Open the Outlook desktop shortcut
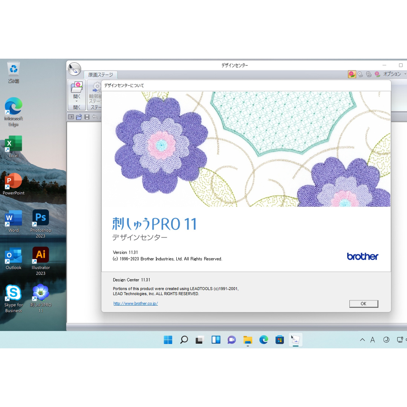The width and height of the screenshot is (407, 407). coord(14,259)
